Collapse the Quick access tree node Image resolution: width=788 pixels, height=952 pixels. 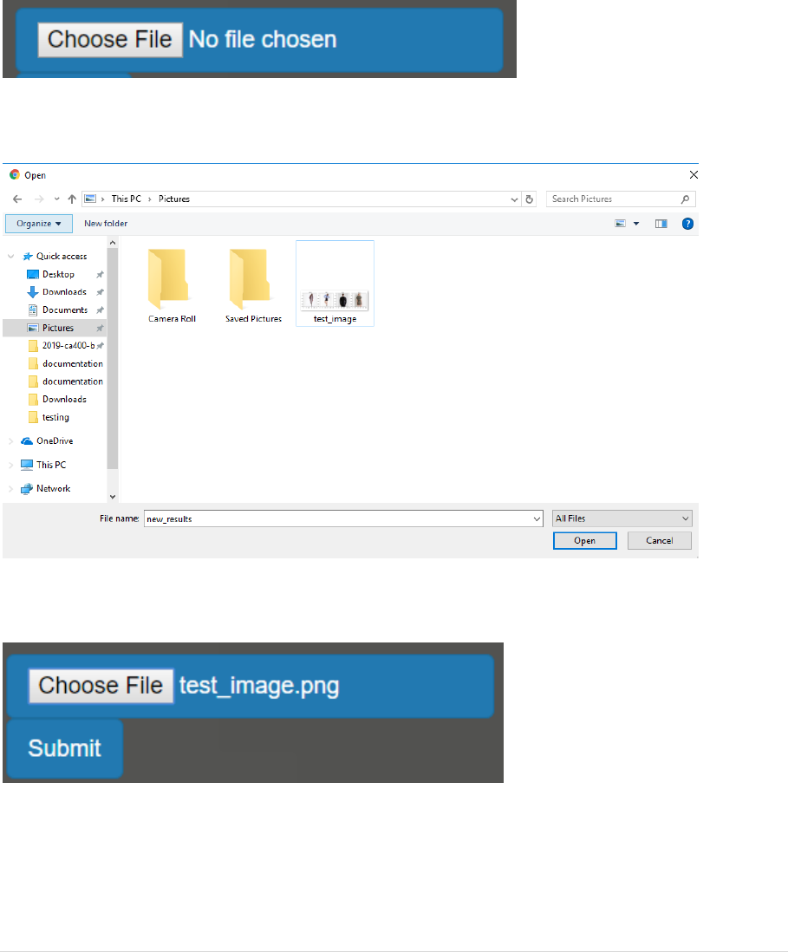click(10, 257)
